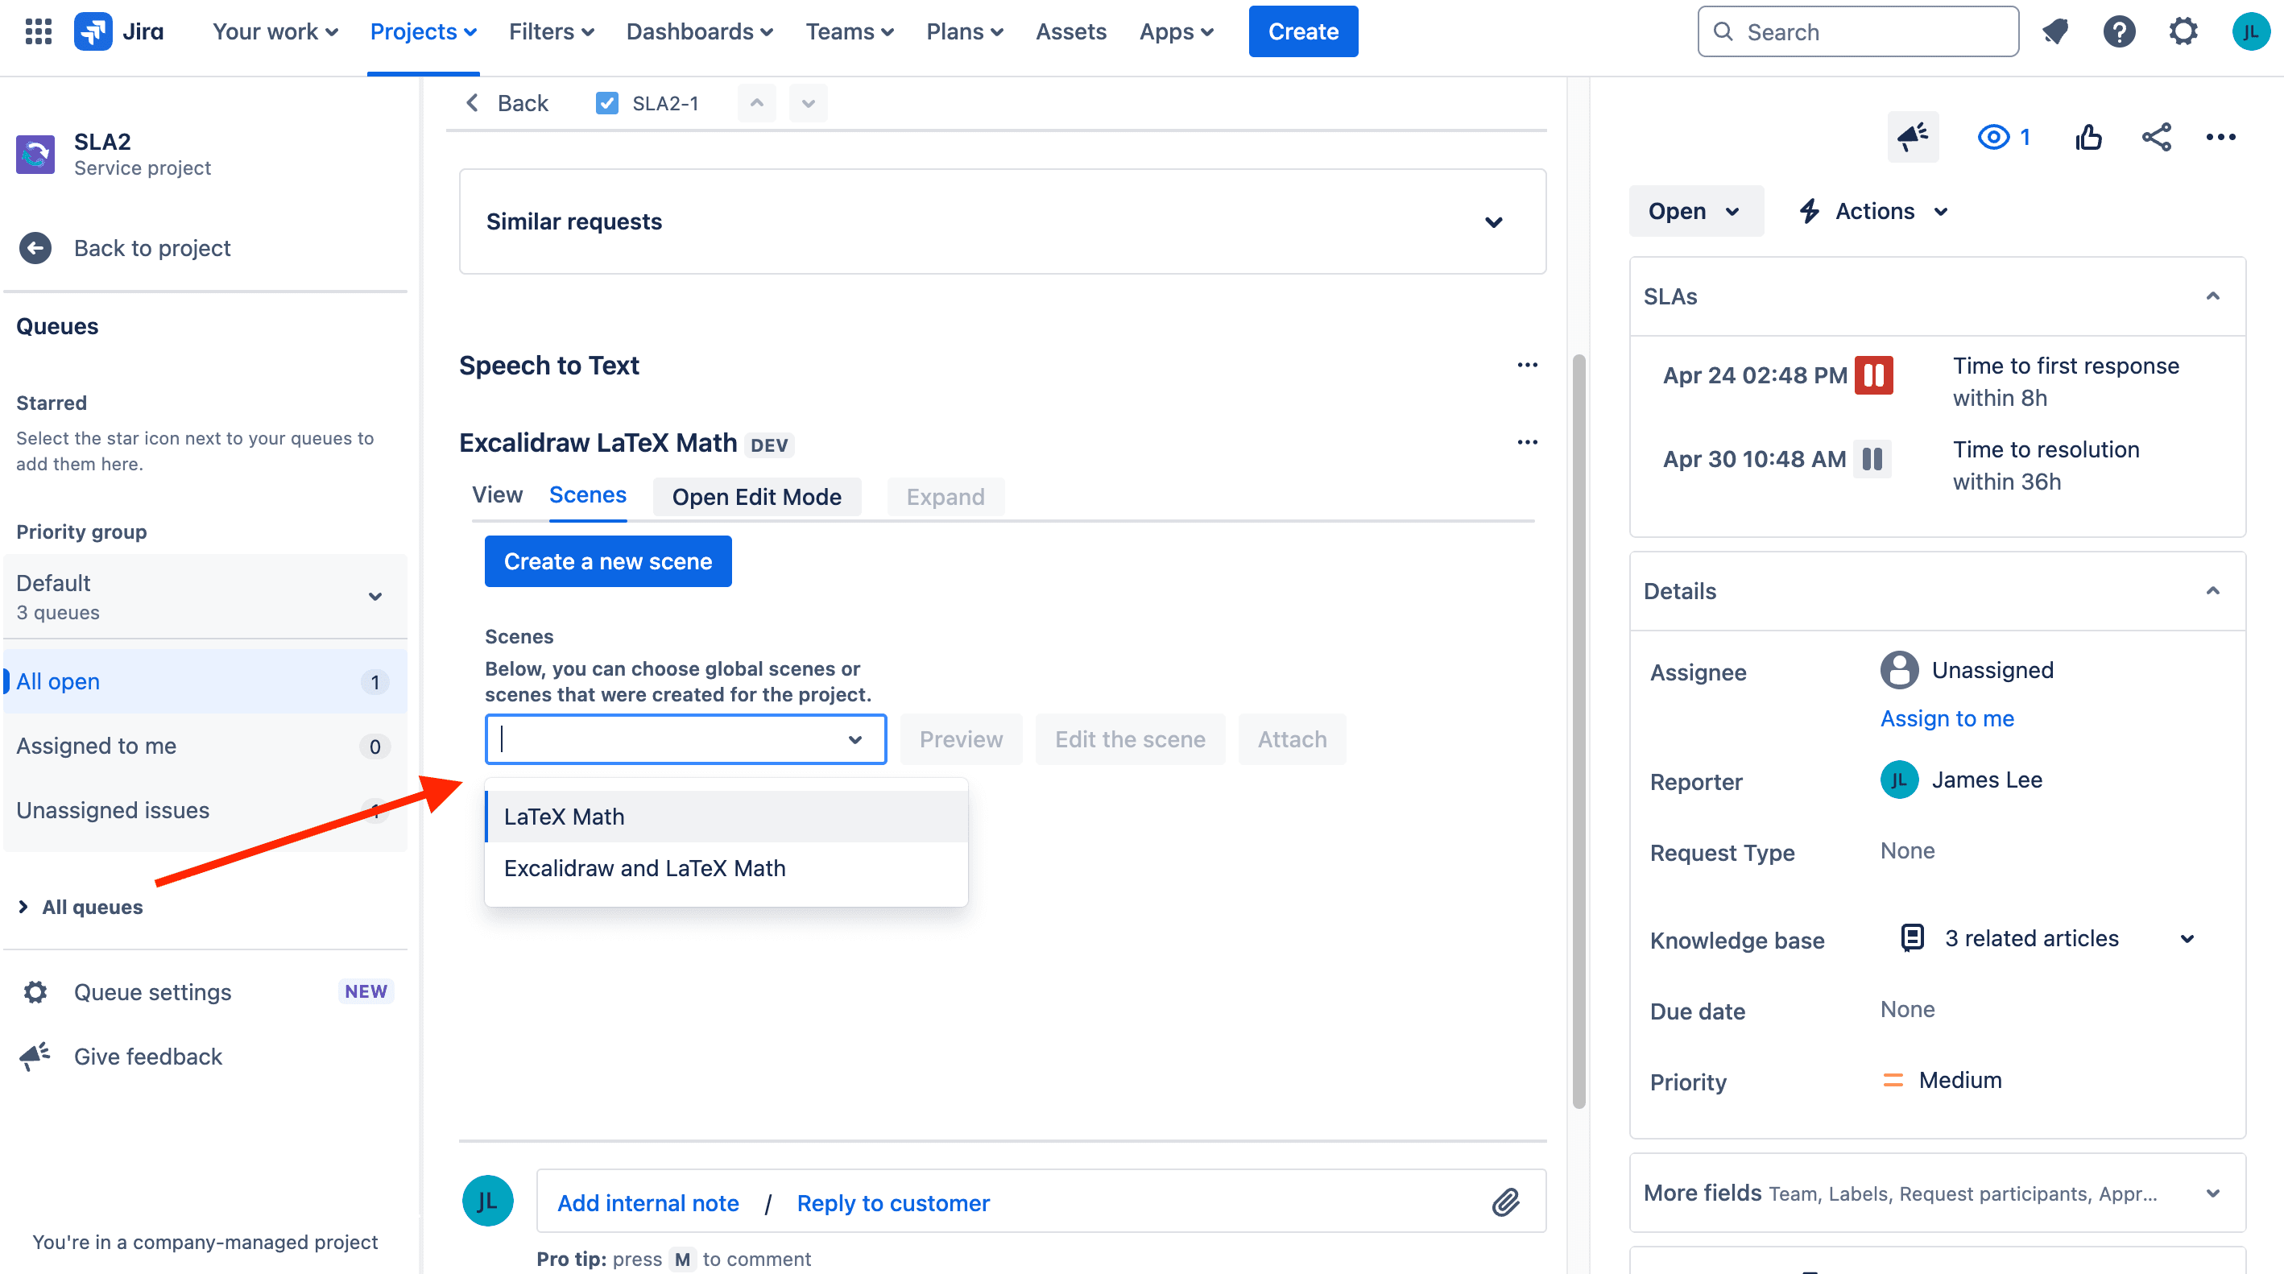
Task: Click the Create button in top bar
Action: tap(1302, 32)
